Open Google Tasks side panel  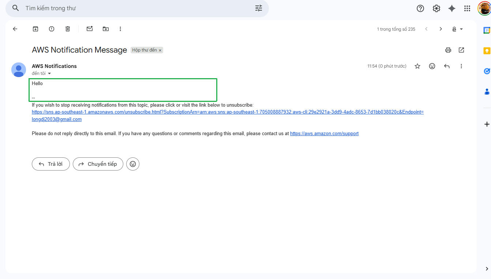click(x=487, y=71)
